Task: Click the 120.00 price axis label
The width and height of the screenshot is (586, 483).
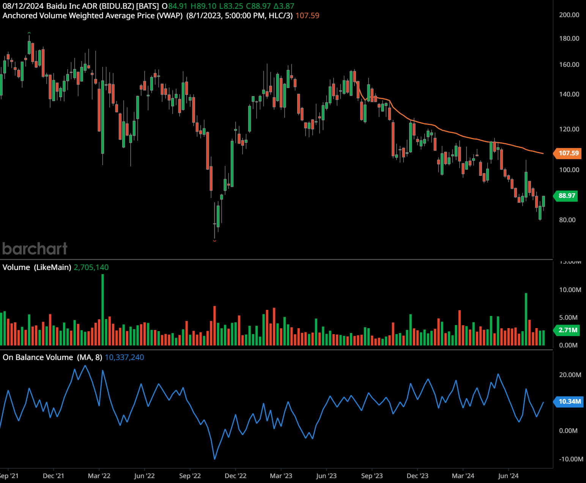Action: pyautogui.click(x=569, y=129)
